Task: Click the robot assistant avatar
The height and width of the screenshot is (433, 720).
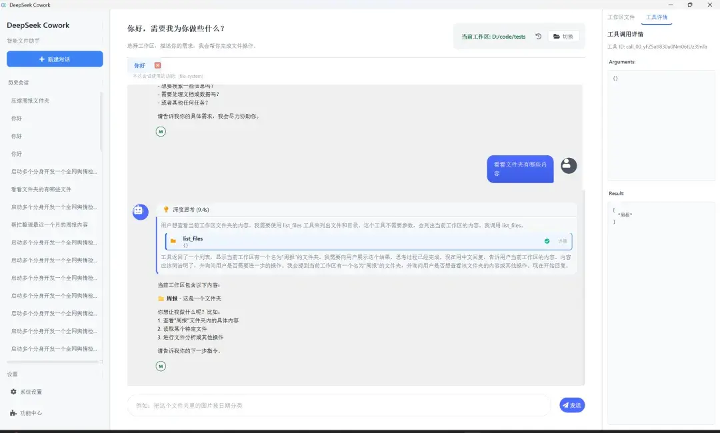Action: [x=140, y=211]
